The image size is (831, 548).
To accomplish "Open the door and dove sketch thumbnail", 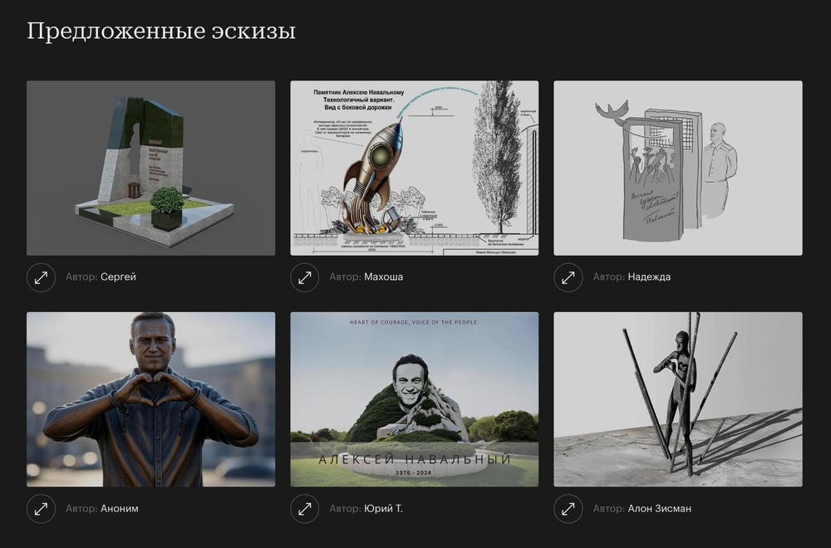I will pos(678,168).
